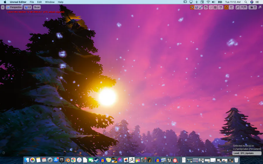The width and height of the screenshot is (263, 164).
Task: Open Calendar in the dock
Action: [44, 160]
